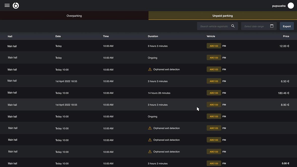
Task: Click the Duration column header
Action: point(153,36)
